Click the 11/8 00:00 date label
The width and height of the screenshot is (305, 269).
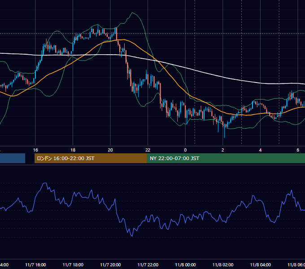tap(185, 265)
